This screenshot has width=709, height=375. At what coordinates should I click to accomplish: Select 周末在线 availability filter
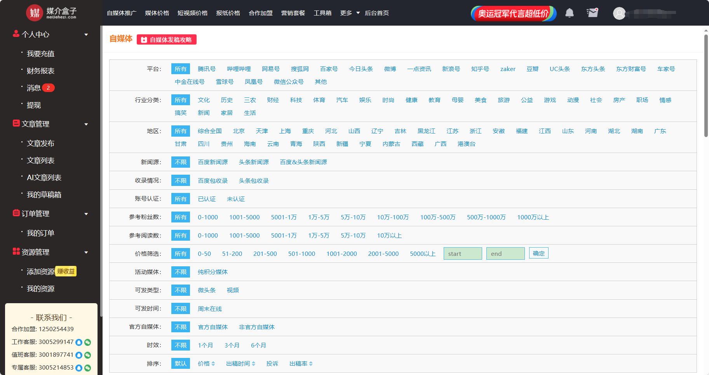pos(210,309)
